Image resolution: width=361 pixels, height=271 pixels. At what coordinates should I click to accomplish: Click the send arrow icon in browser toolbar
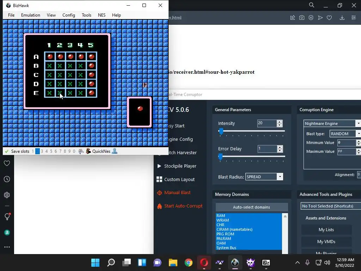320,18
